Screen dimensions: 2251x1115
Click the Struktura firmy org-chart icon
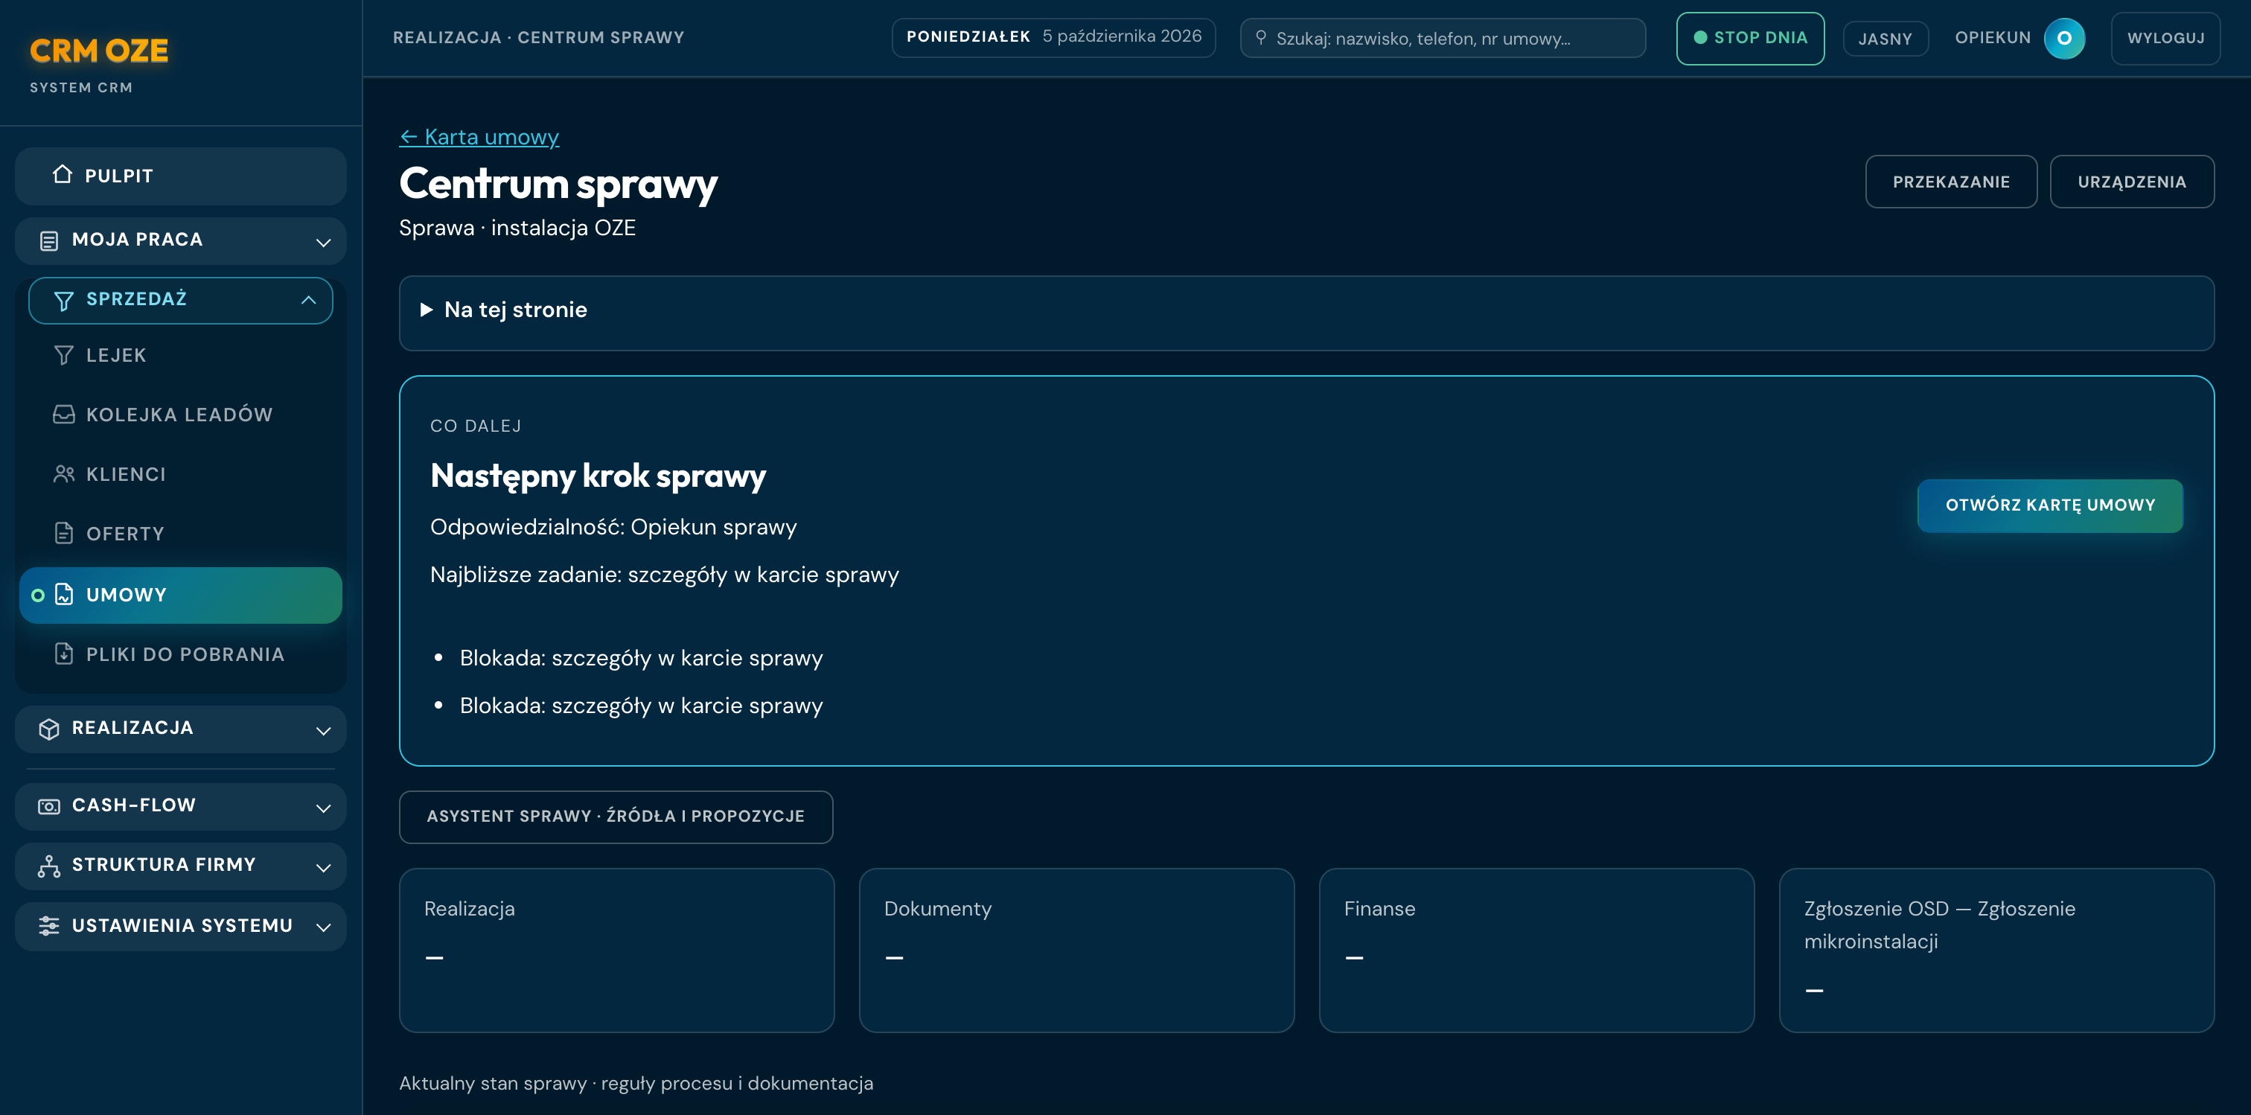(49, 866)
